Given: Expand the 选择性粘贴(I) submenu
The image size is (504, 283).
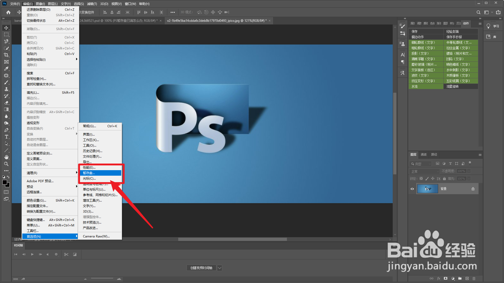Looking at the screenshot, I should point(50,59).
